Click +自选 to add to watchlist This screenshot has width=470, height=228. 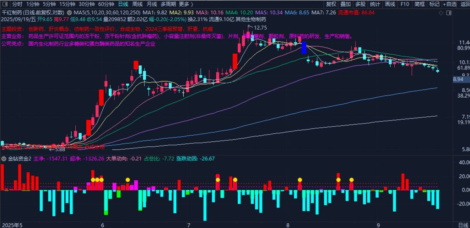pos(448,4)
